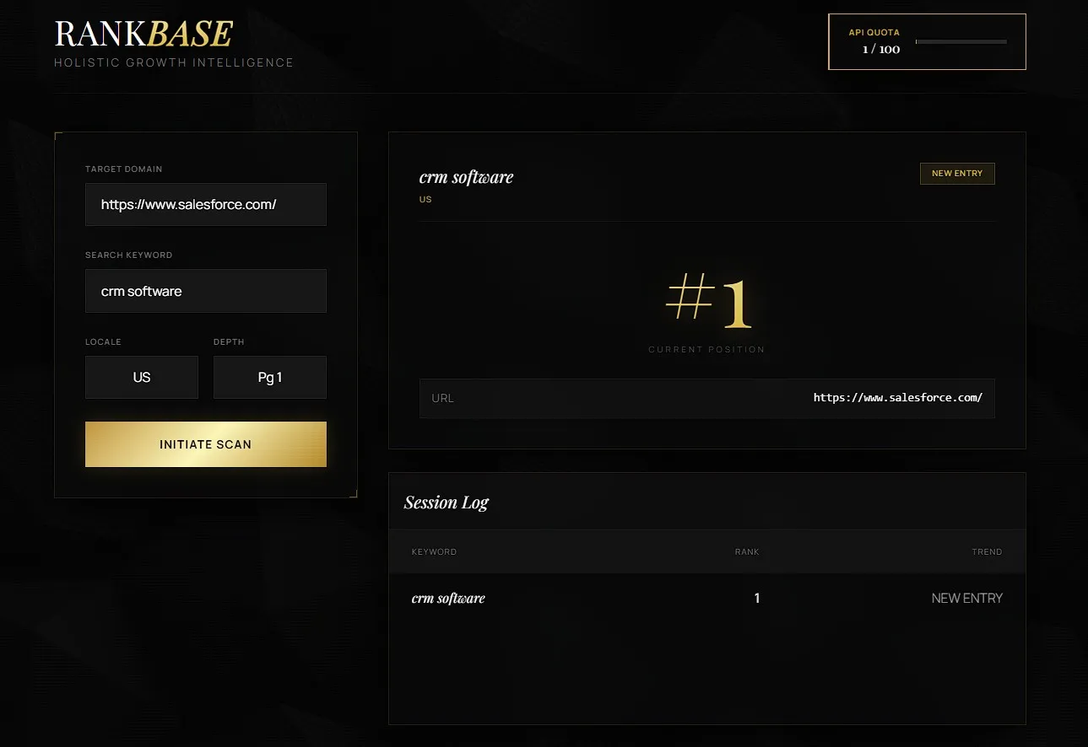Screen dimensions: 1088x747
Task: Expand the Depth selector showing Pg 1
Action: (x=269, y=378)
